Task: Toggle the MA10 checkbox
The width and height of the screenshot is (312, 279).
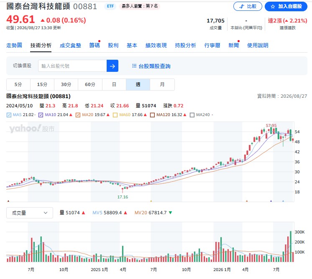Action: coord(41,115)
